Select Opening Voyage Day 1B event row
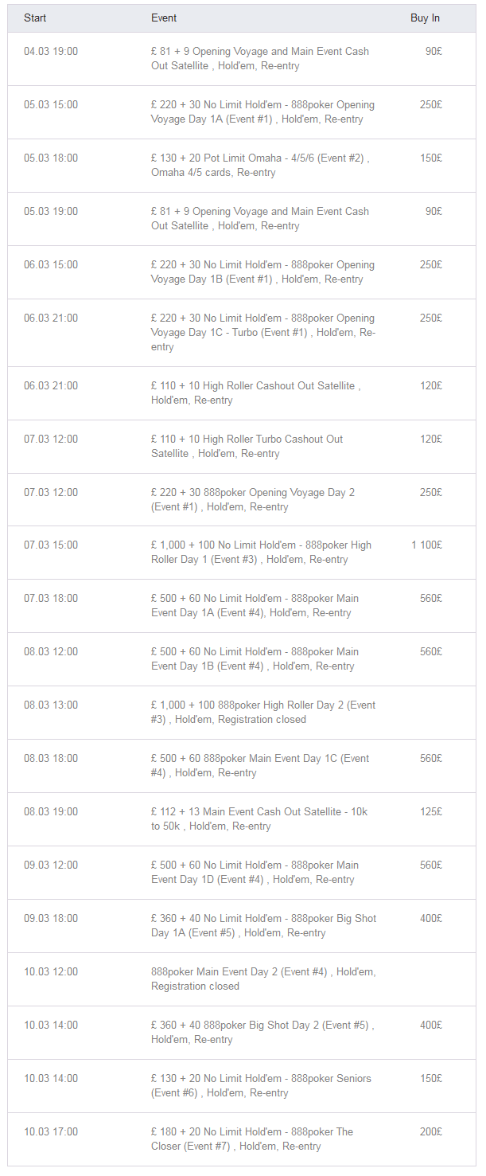The height and width of the screenshot is (1176, 486). pyautogui.click(x=262, y=272)
